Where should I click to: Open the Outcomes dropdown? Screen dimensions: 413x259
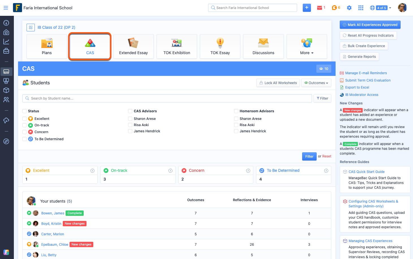click(x=316, y=83)
